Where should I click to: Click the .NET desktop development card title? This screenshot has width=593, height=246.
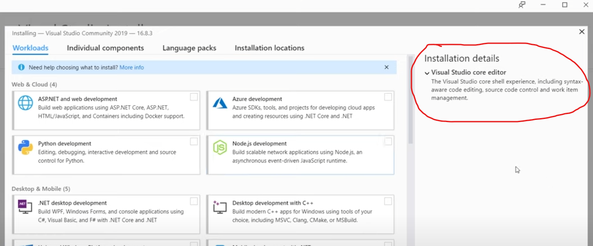pyautogui.click(x=72, y=203)
